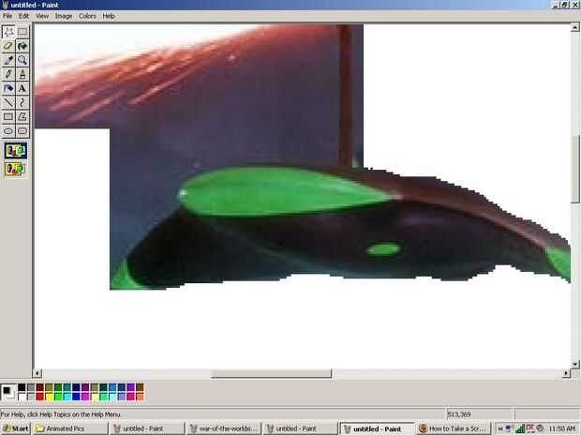
Task: Activate the Airbrush spray tool
Action: pyautogui.click(x=8, y=88)
